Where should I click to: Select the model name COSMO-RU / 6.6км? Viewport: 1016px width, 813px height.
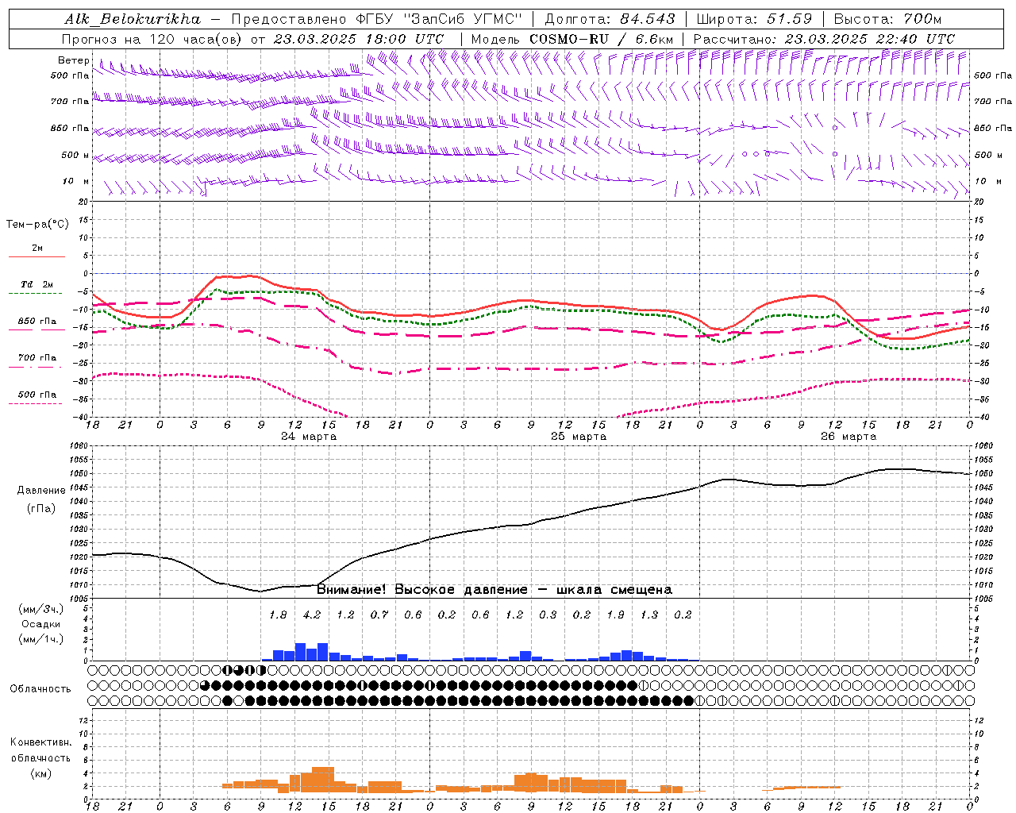[602, 39]
